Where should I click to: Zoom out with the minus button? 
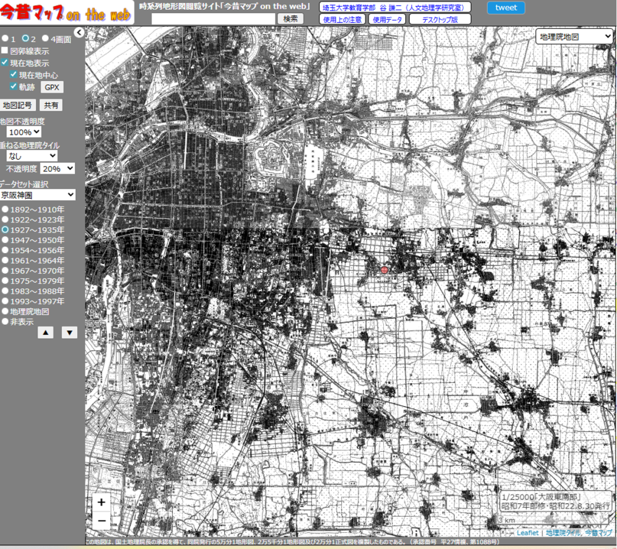click(x=101, y=519)
